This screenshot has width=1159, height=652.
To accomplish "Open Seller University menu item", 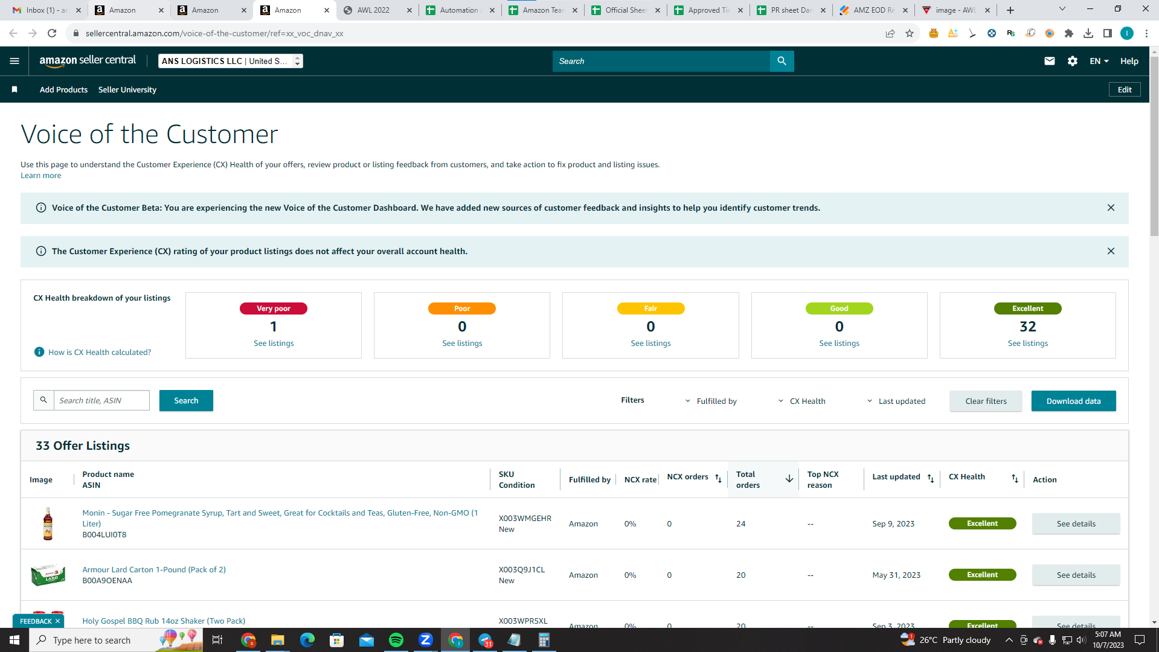I will pos(127,89).
